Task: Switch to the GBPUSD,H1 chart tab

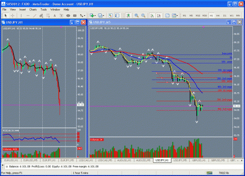Action: pyautogui.click(x=199, y=160)
